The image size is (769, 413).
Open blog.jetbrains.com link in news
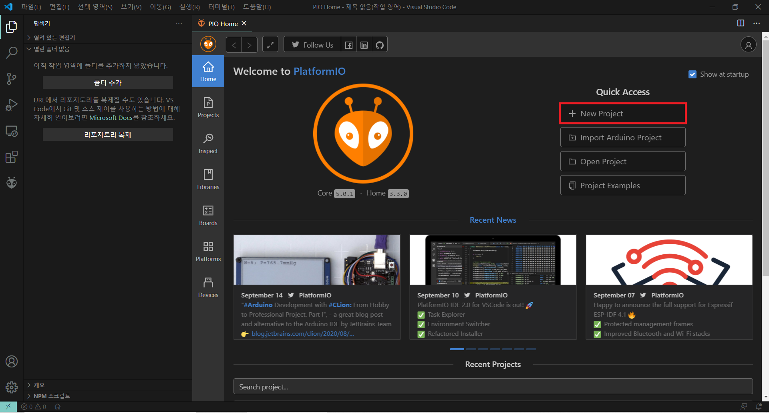click(302, 333)
